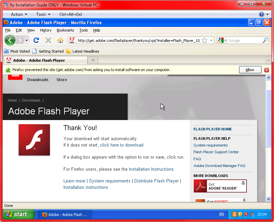Screen dimensions: 274x222
Task: Click the search magnifier icon
Action: (265, 41)
